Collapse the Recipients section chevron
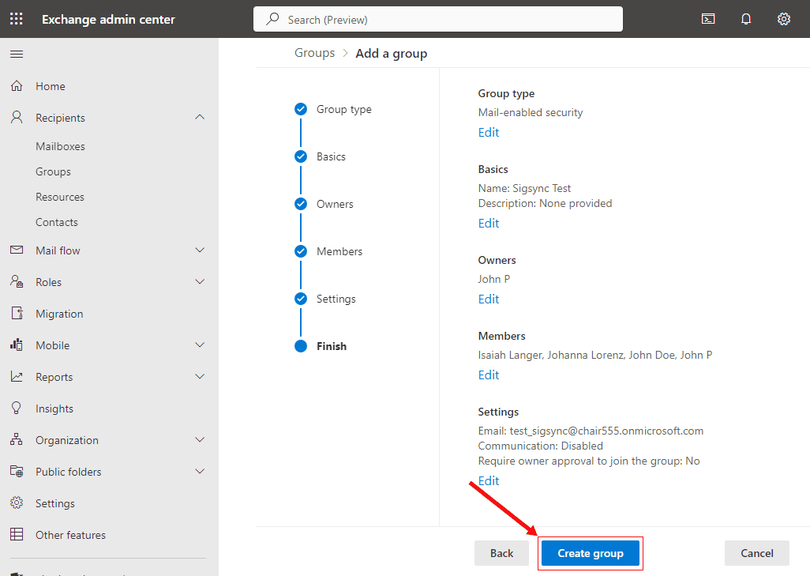 200,118
